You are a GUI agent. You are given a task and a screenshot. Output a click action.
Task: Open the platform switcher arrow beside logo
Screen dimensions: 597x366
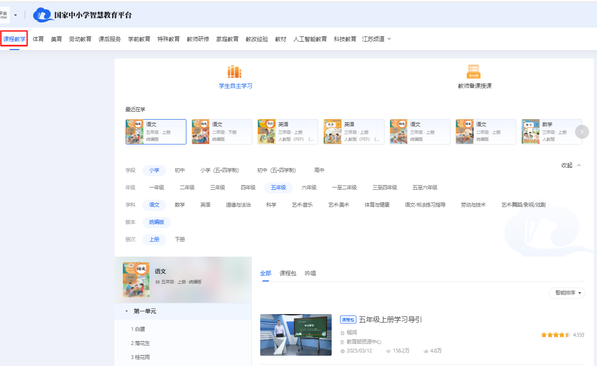tap(16, 15)
